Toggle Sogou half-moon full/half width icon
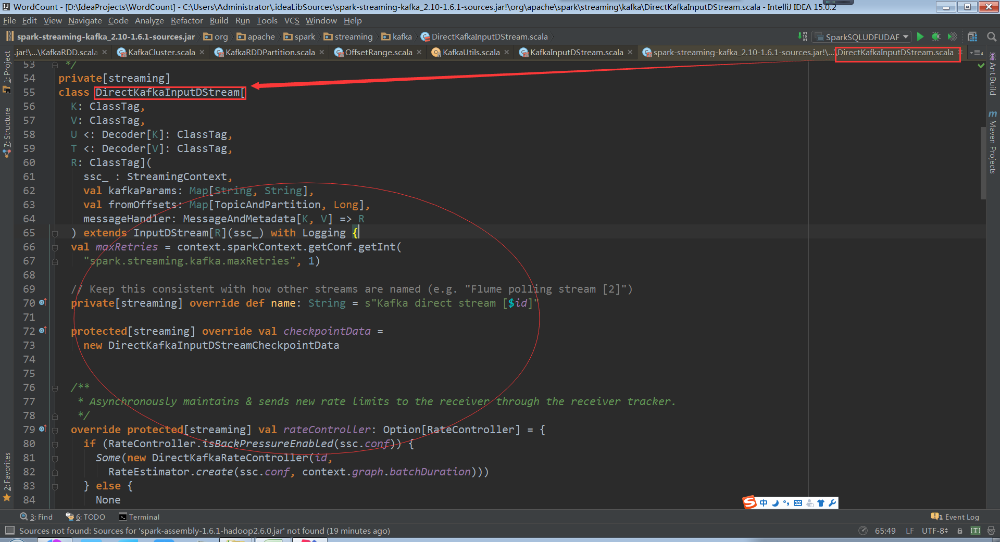This screenshot has width=1000, height=542. pyautogui.click(x=775, y=503)
